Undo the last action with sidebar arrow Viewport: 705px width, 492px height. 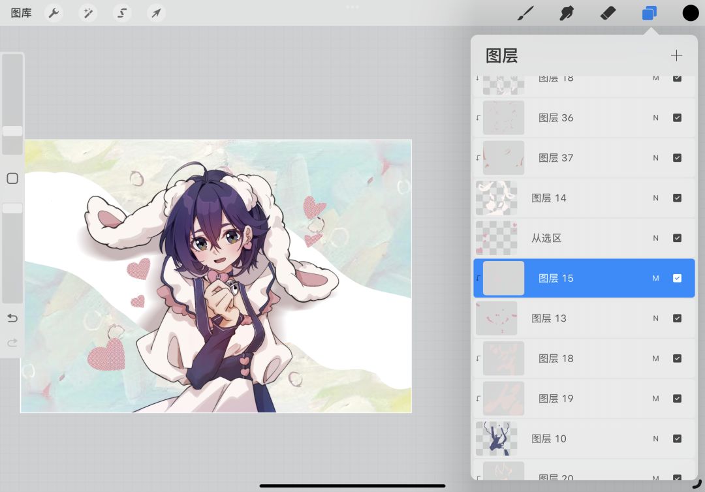(12, 318)
